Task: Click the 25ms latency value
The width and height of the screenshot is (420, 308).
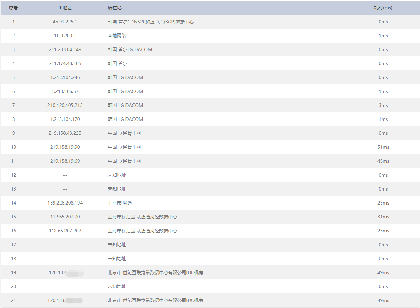Action: (x=383, y=231)
